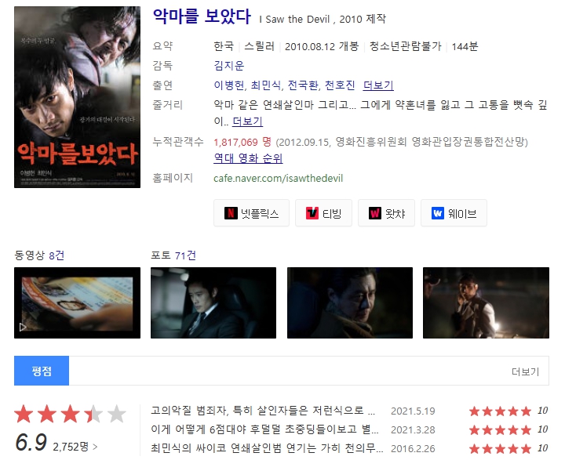
Task: Open the Netflix (넷플릭스) streaming button
Action: pos(251,213)
